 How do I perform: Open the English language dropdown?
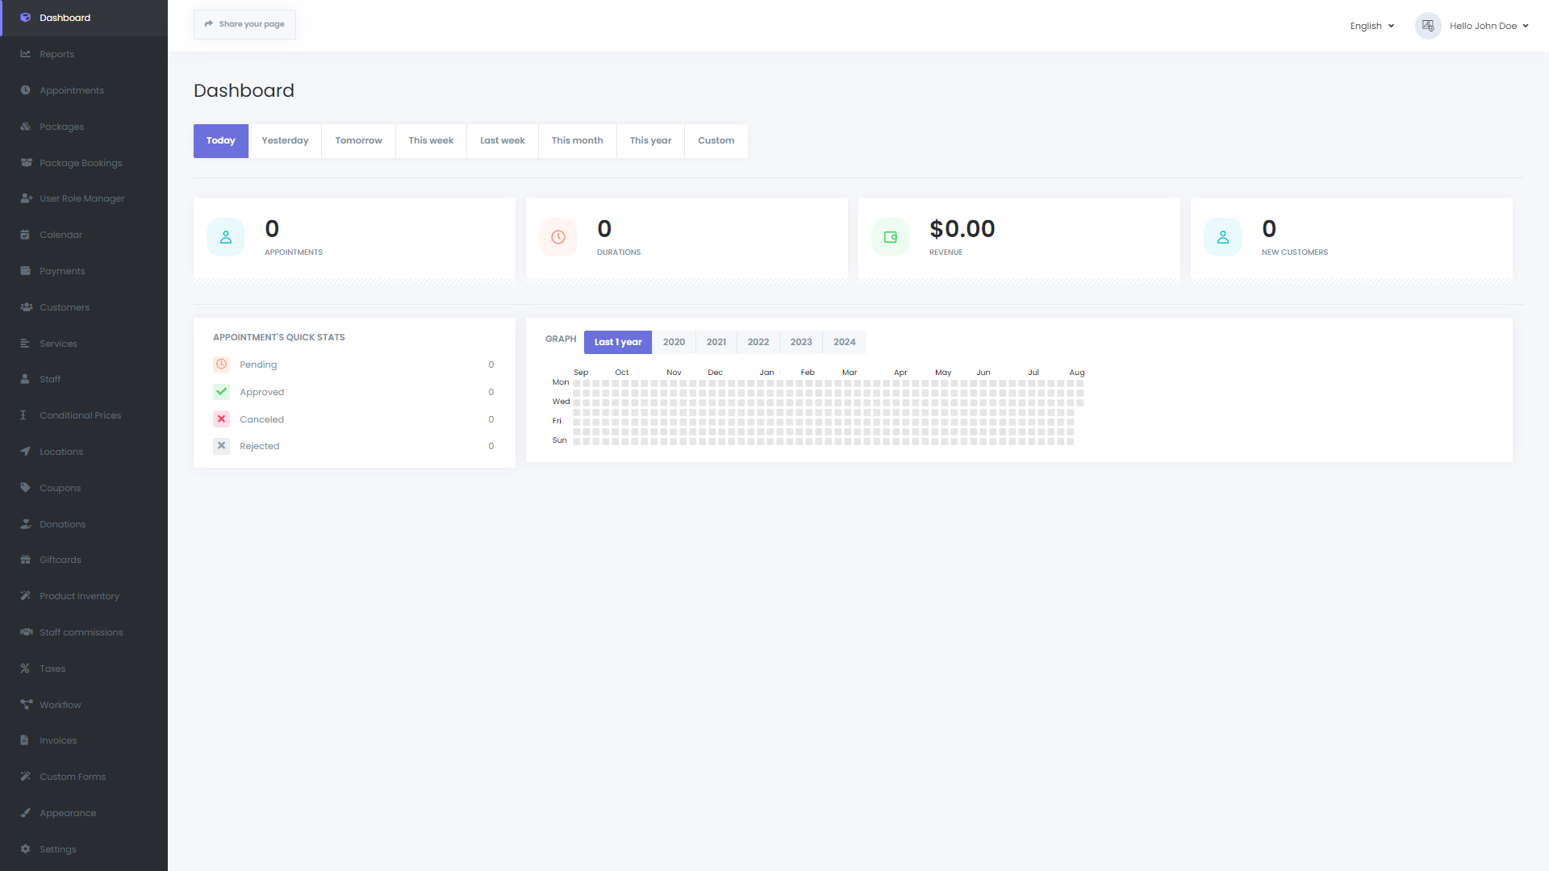point(1371,25)
